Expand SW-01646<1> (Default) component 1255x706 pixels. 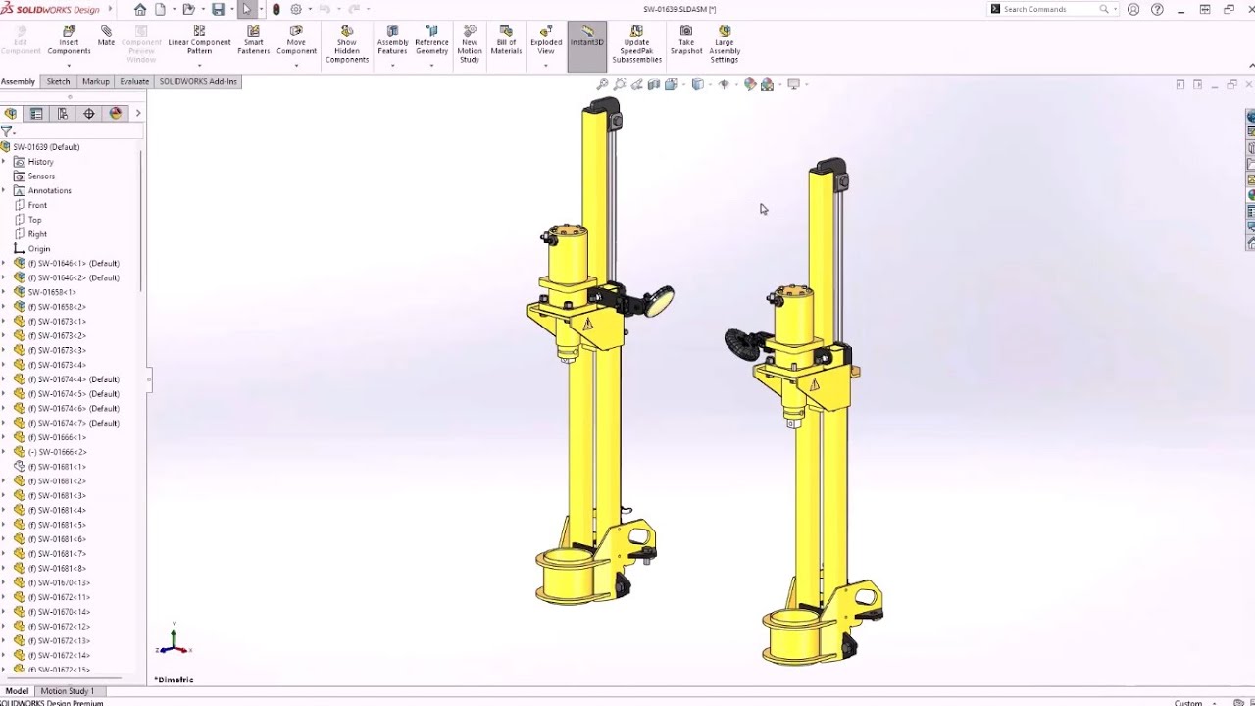pos(4,263)
